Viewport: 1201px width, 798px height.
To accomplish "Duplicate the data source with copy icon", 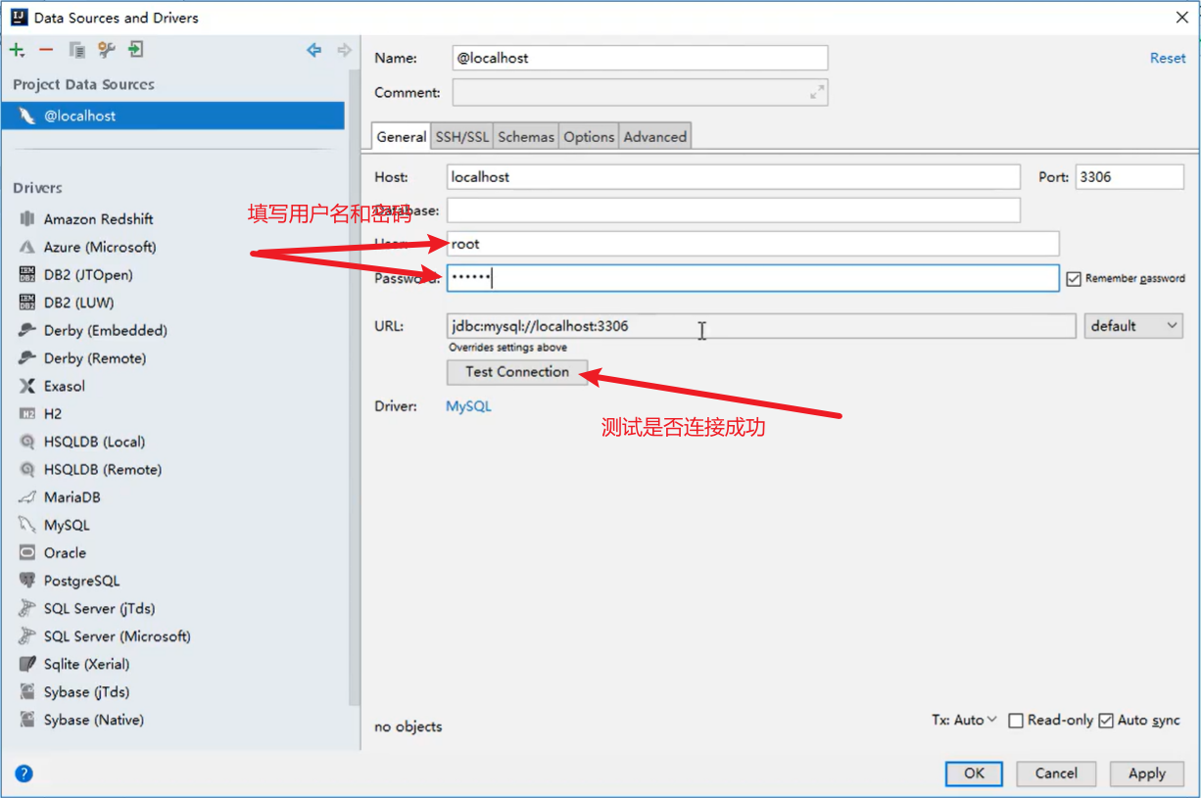I will tap(76, 50).
